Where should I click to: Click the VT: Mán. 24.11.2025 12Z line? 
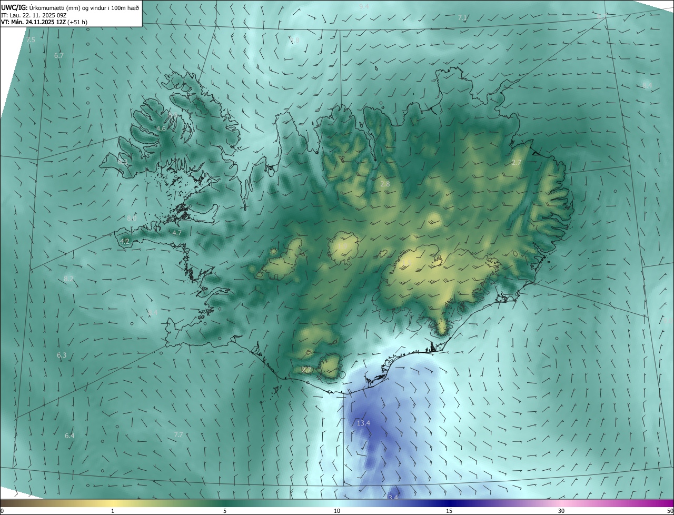(44, 22)
